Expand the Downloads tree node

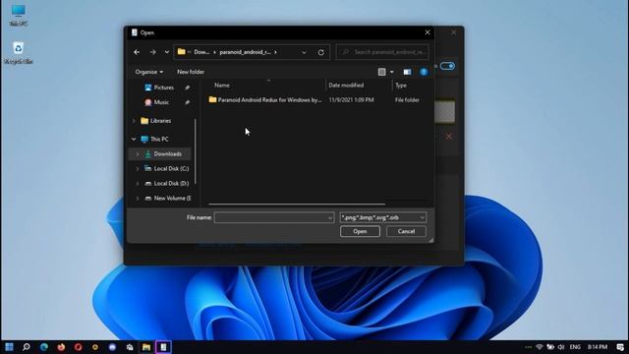coord(138,154)
